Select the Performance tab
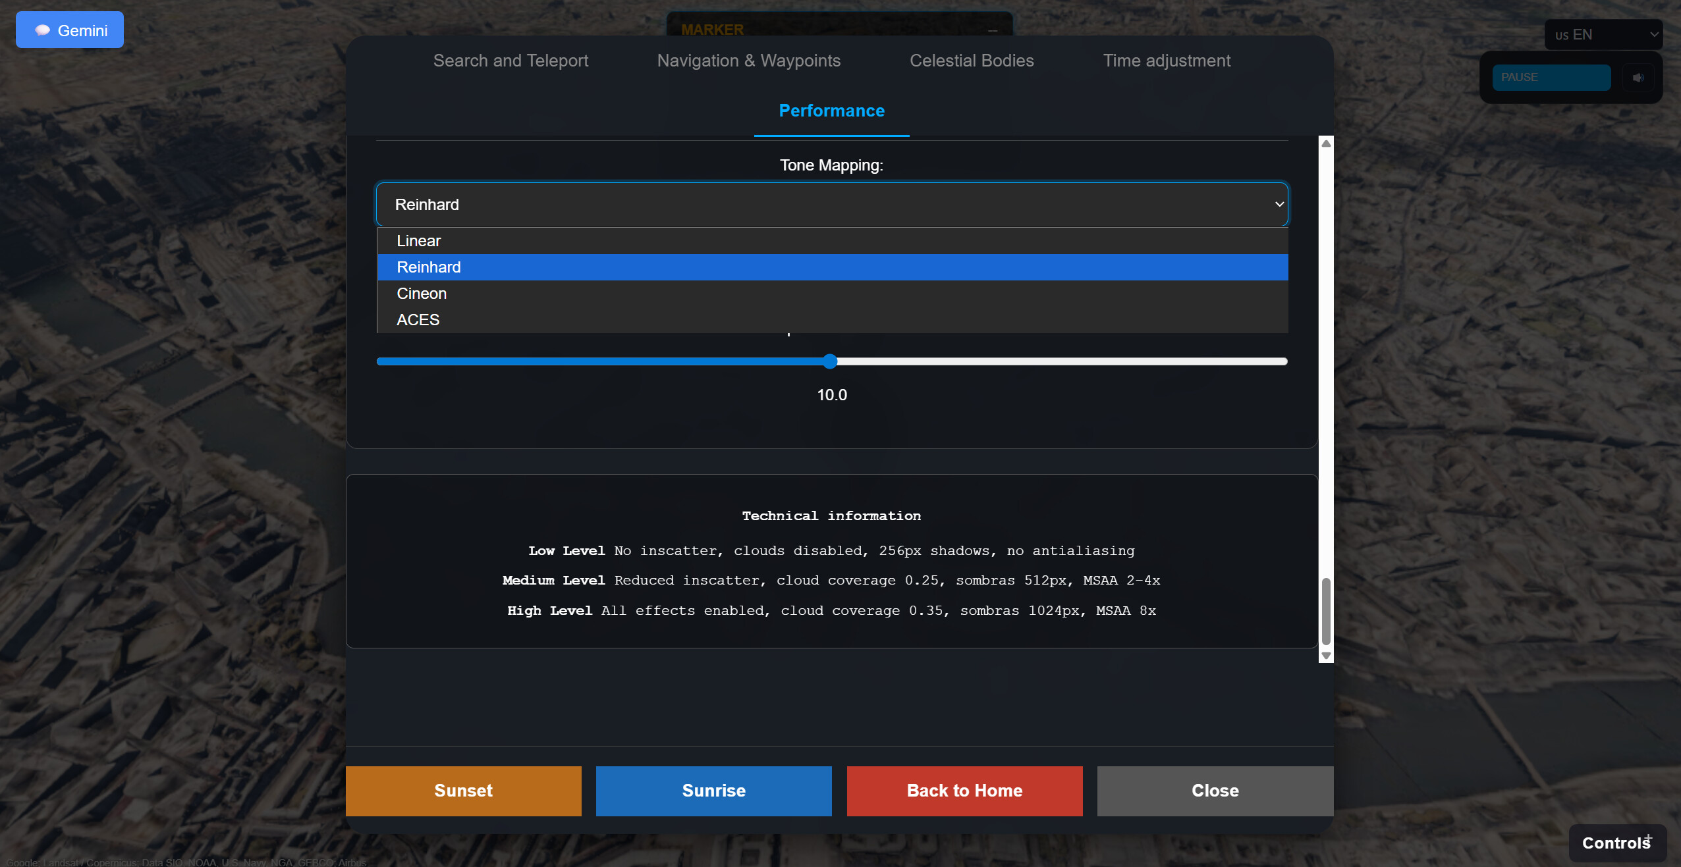 (x=831, y=111)
